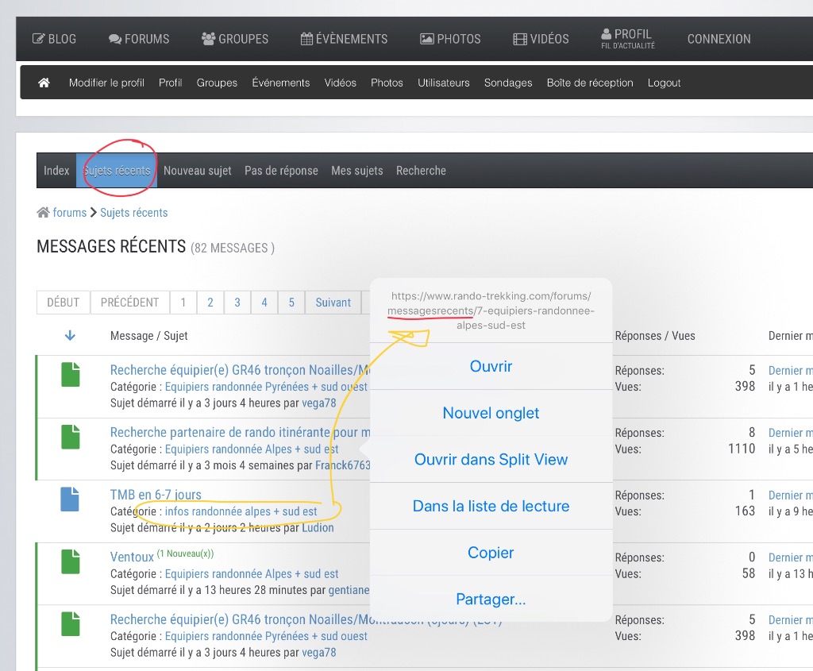Click the Suivant pagination button
Viewport: 813px width, 671px height.
click(x=333, y=303)
